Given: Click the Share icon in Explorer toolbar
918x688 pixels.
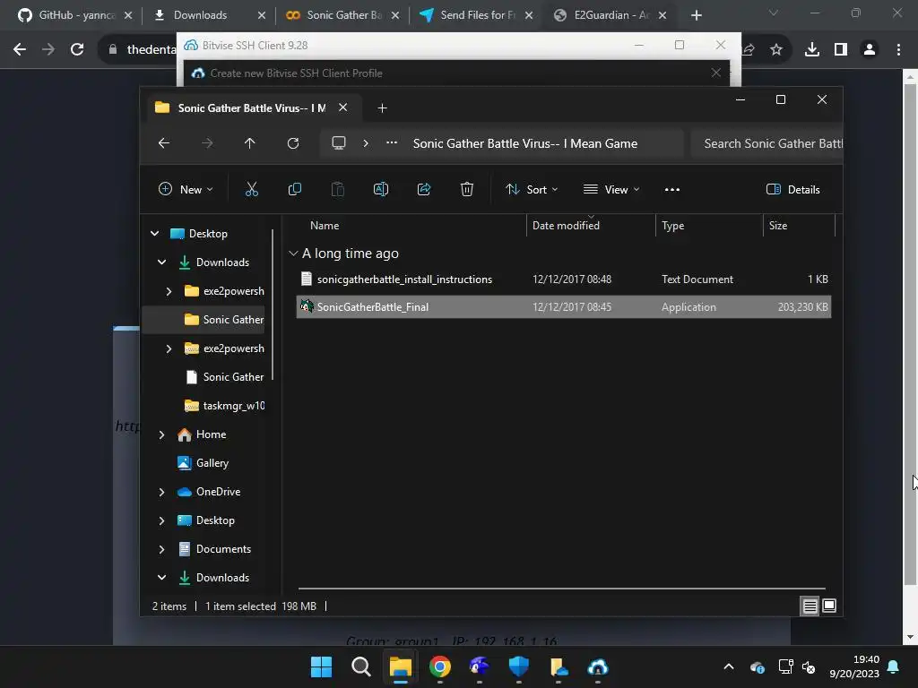Looking at the screenshot, I should 424,190.
